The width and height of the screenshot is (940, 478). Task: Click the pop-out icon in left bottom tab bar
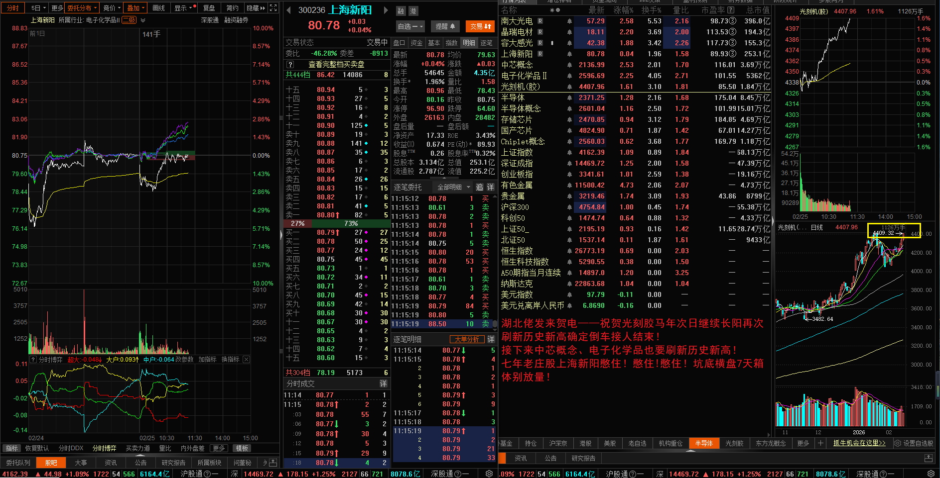[x=272, y=463]
